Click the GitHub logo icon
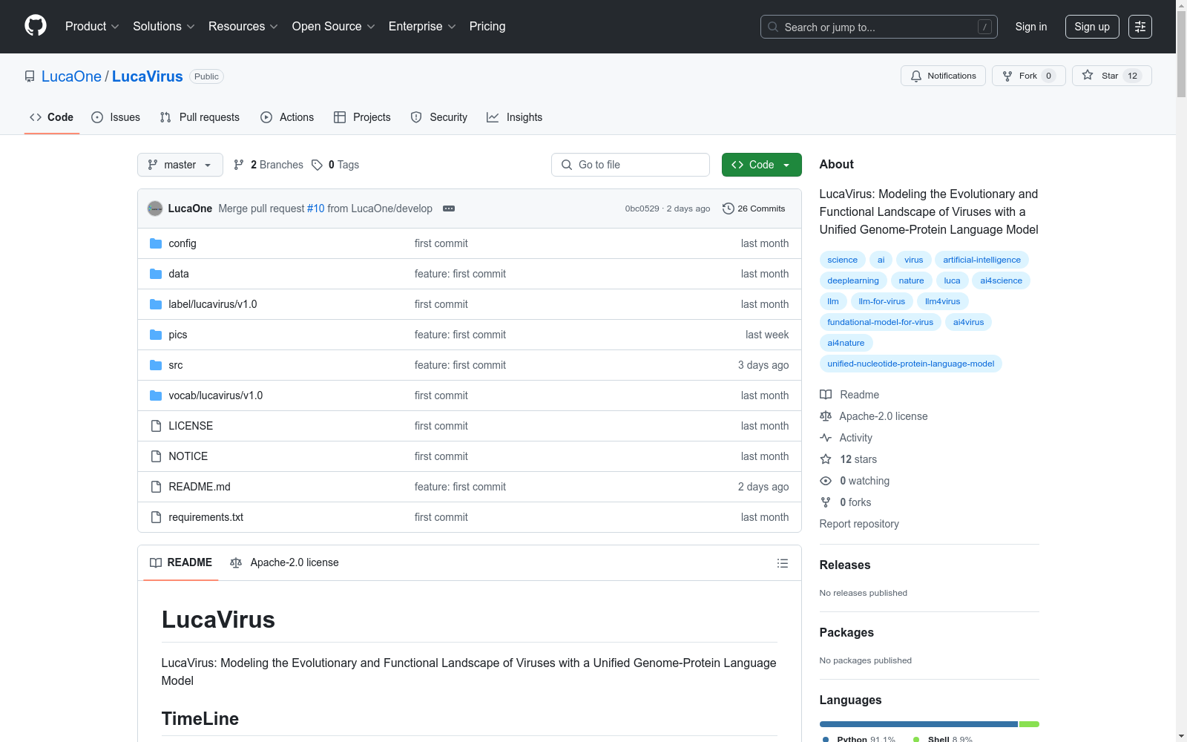 point(36,26)
